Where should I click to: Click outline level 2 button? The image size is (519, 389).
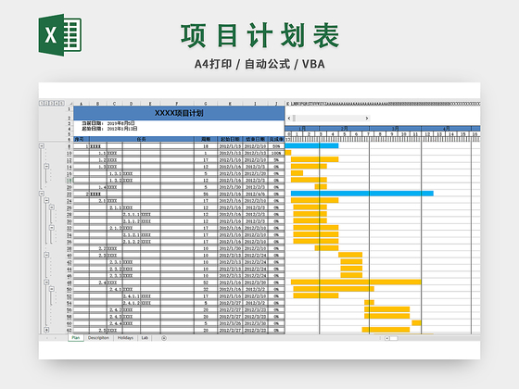click(46, 104)
